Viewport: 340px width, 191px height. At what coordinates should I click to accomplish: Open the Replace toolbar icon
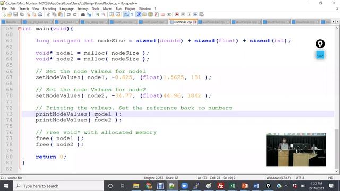click(x=89, y=14)
